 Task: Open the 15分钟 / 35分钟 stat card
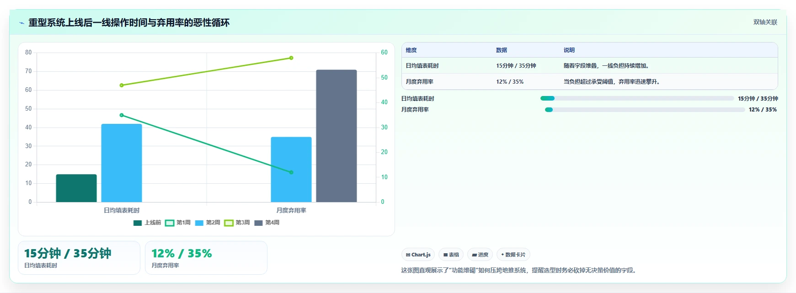[x=79, y=258]
